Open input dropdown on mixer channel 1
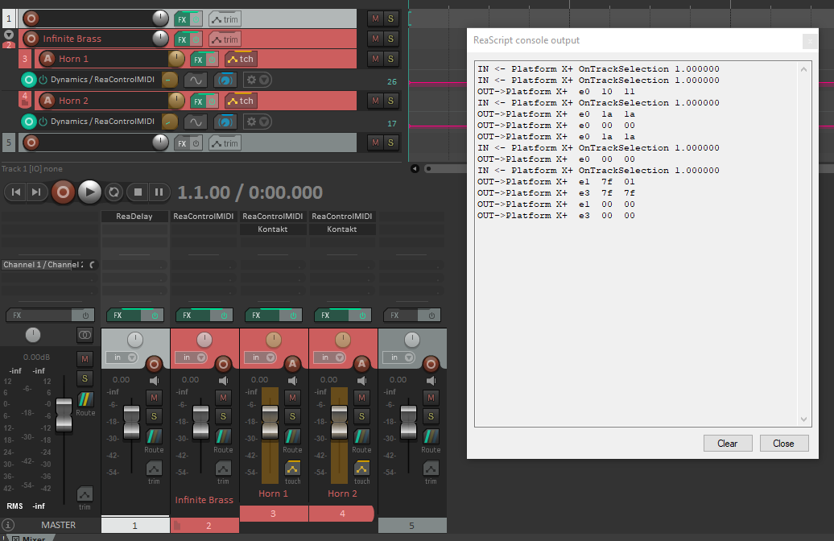Viewport: 834px width, 541px height. pyautogui.click(x=123, y=357)
